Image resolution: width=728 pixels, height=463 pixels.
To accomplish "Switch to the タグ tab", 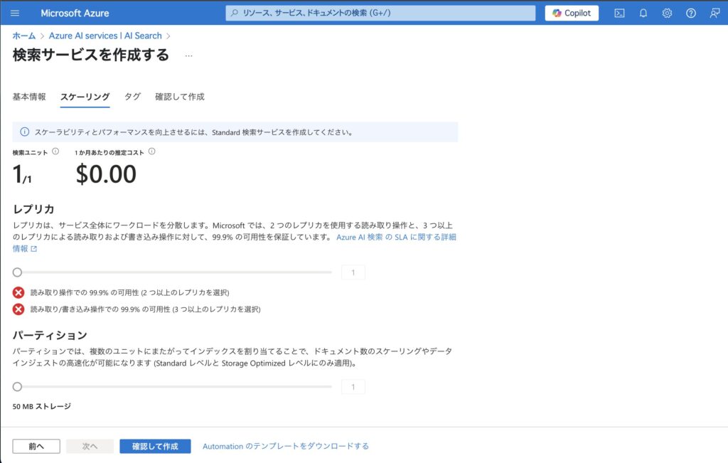I will pyautogui.click(x=132, y=97).
